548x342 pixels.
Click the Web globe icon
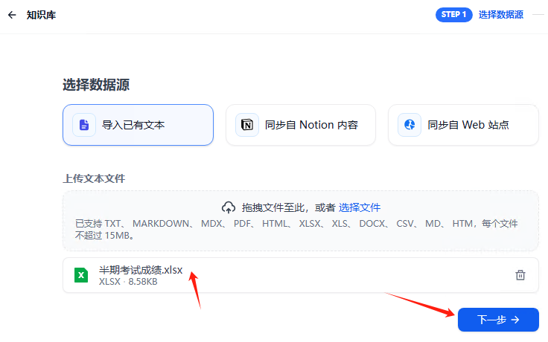click(x=410, y=125)
